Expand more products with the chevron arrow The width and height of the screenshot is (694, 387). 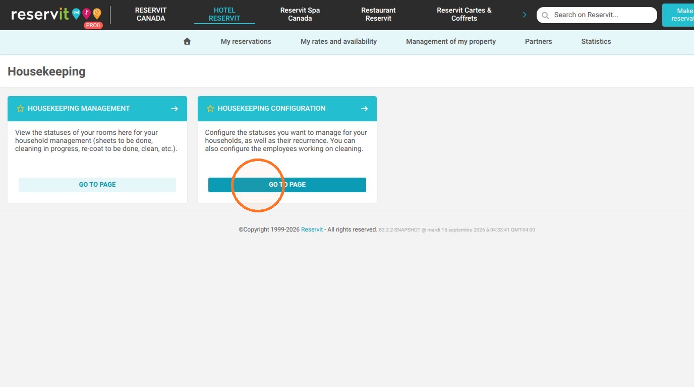click(x=525, y=15)
